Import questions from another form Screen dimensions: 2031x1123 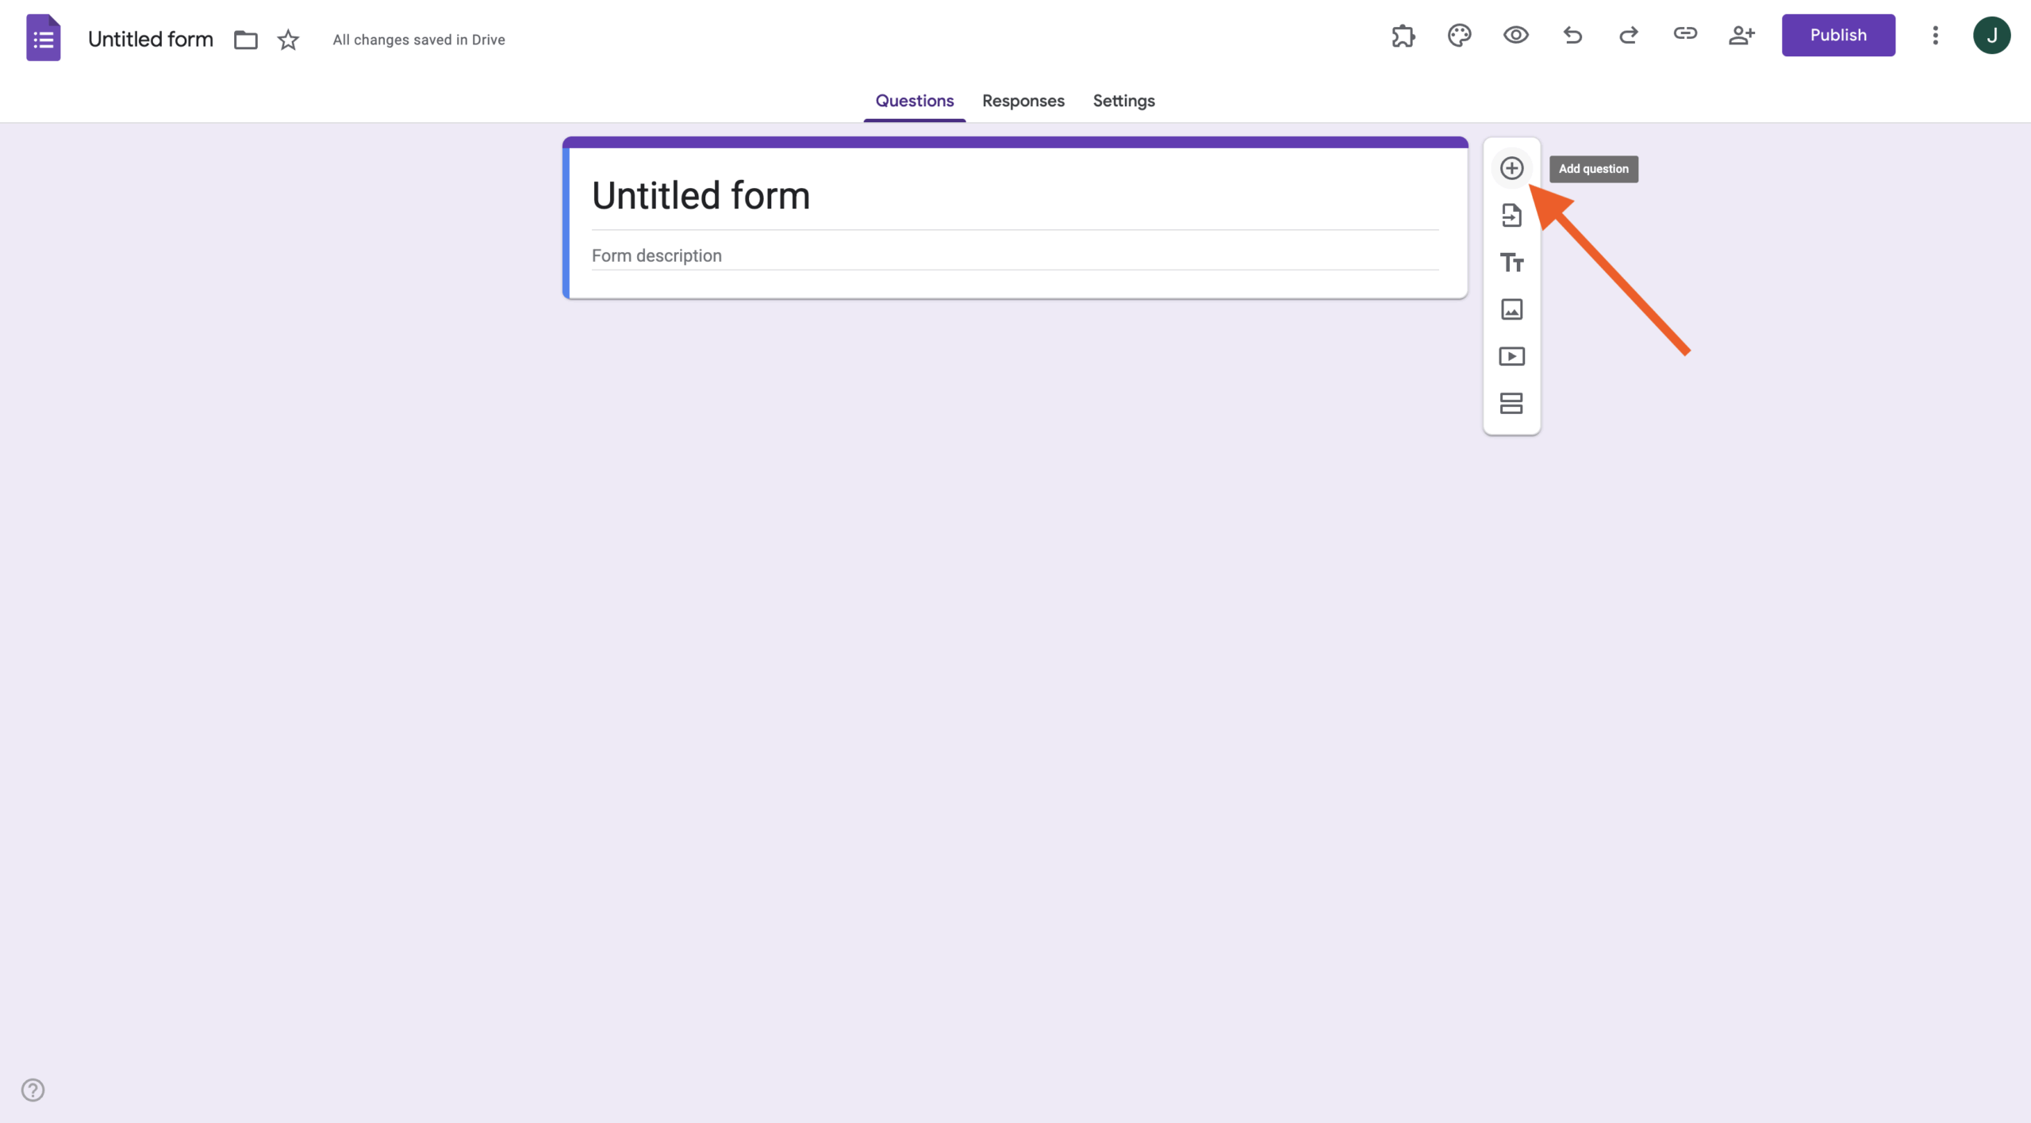(x=1511, y=215)
